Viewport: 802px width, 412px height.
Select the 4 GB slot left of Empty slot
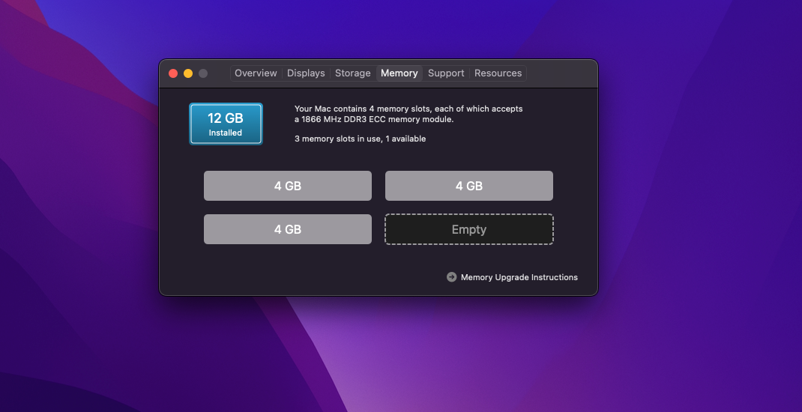click(288, 229)
